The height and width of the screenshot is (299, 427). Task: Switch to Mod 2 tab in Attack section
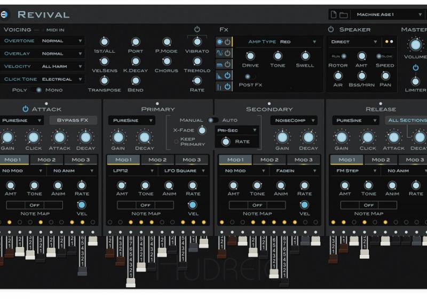click(46, 160)
